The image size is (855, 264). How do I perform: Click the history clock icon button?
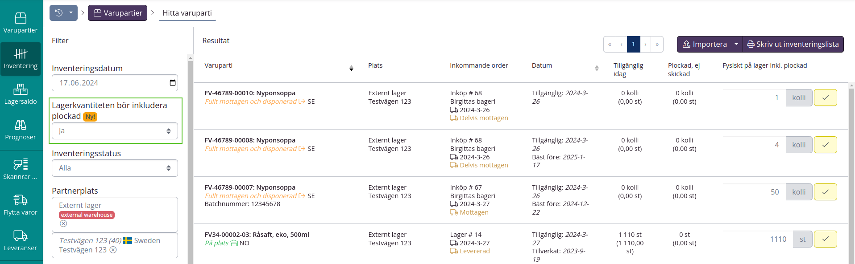click(x=59, y=13)
